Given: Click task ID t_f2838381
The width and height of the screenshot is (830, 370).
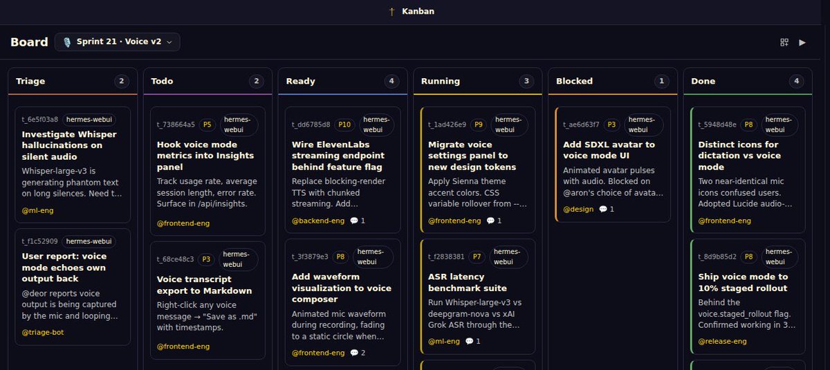Looking at the screenshot, I should tap(446, 257).
